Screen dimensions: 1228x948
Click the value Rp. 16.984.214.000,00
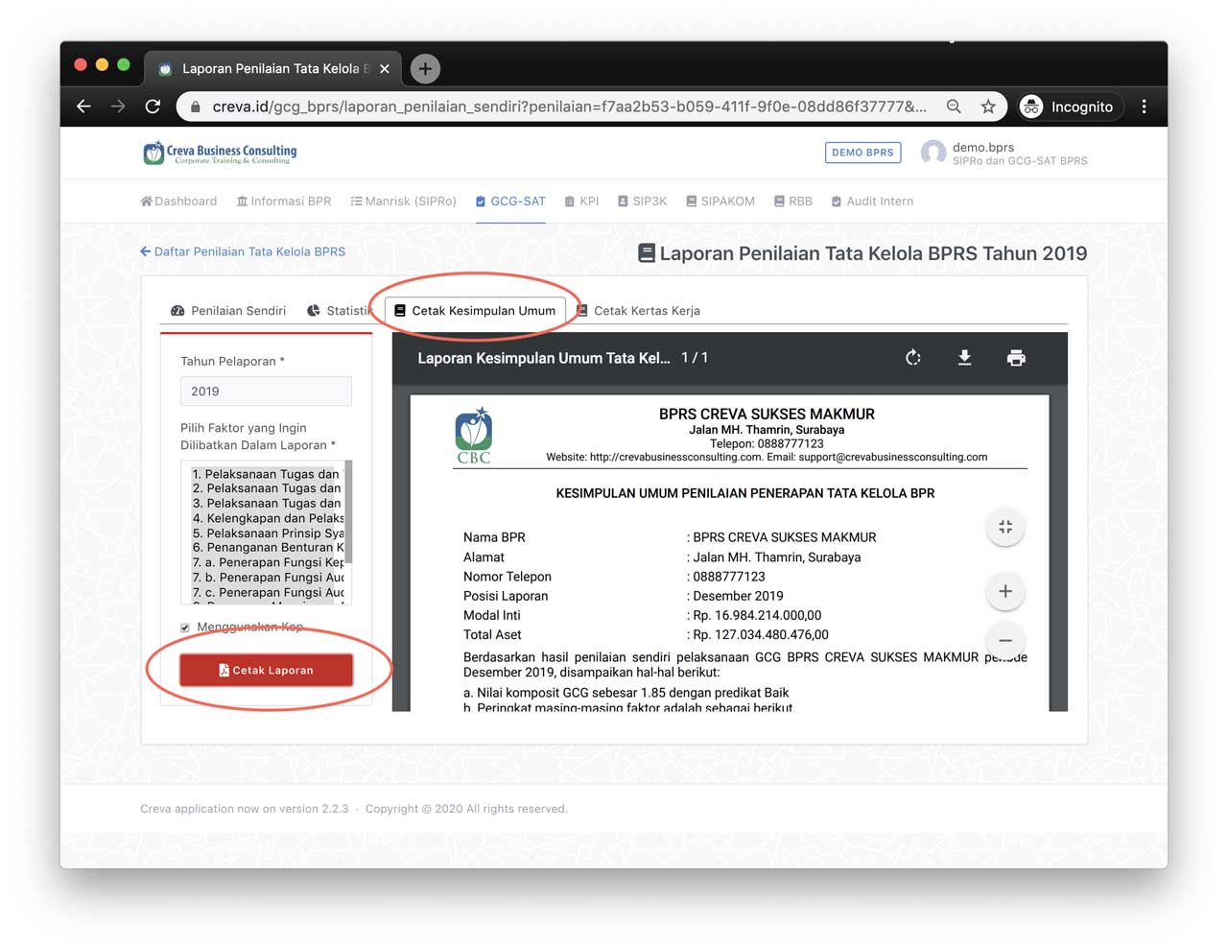click(758, 615)
